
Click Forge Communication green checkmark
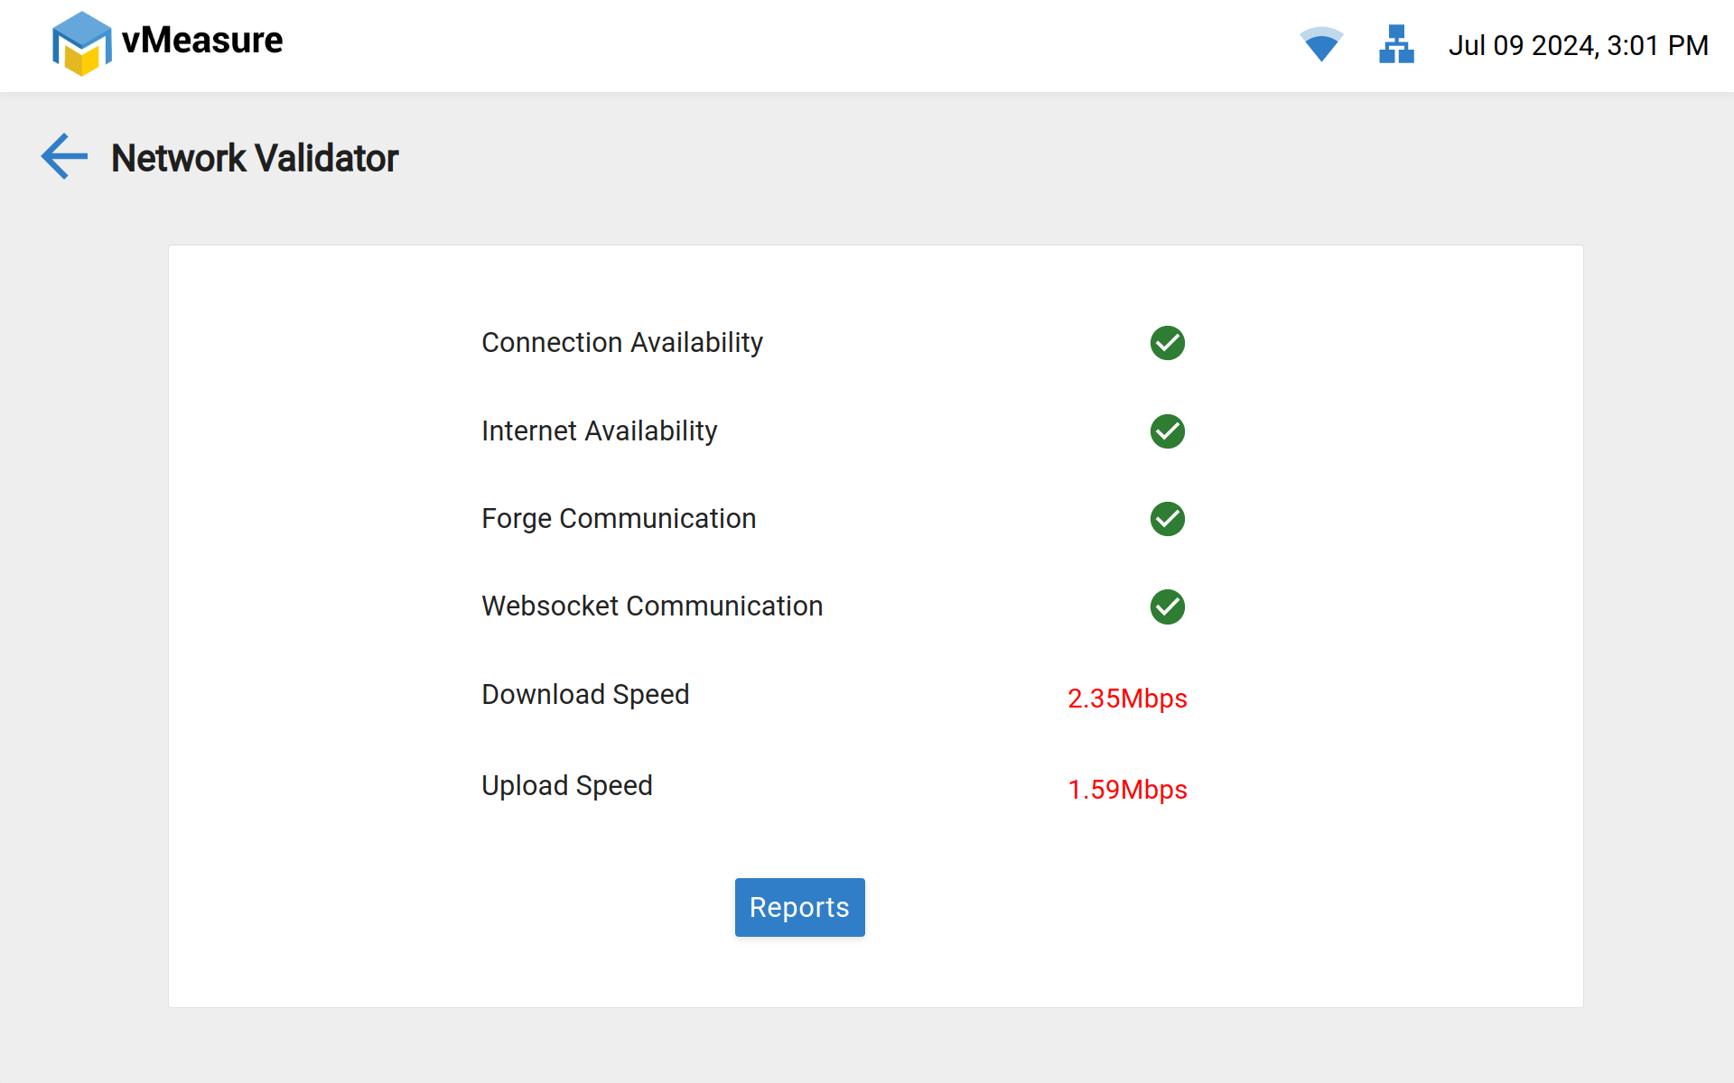[1167, 519]
